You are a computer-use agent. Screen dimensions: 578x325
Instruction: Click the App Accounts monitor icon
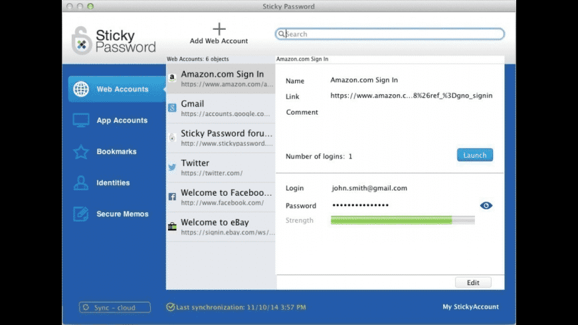[x=81, y=120]
